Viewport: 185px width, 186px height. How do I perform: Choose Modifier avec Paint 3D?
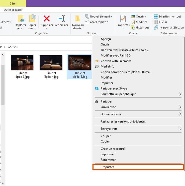(x=116, y=55)
